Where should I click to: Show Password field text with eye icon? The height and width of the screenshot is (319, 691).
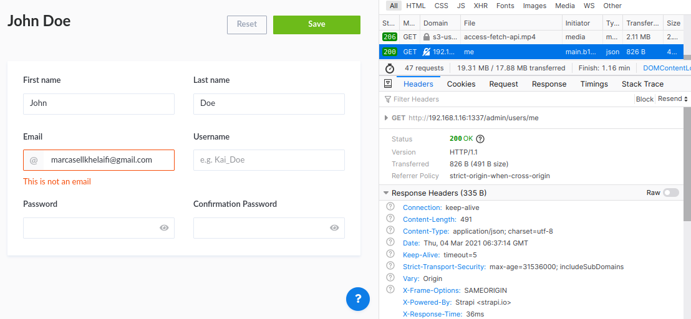(x=165, y=227)
